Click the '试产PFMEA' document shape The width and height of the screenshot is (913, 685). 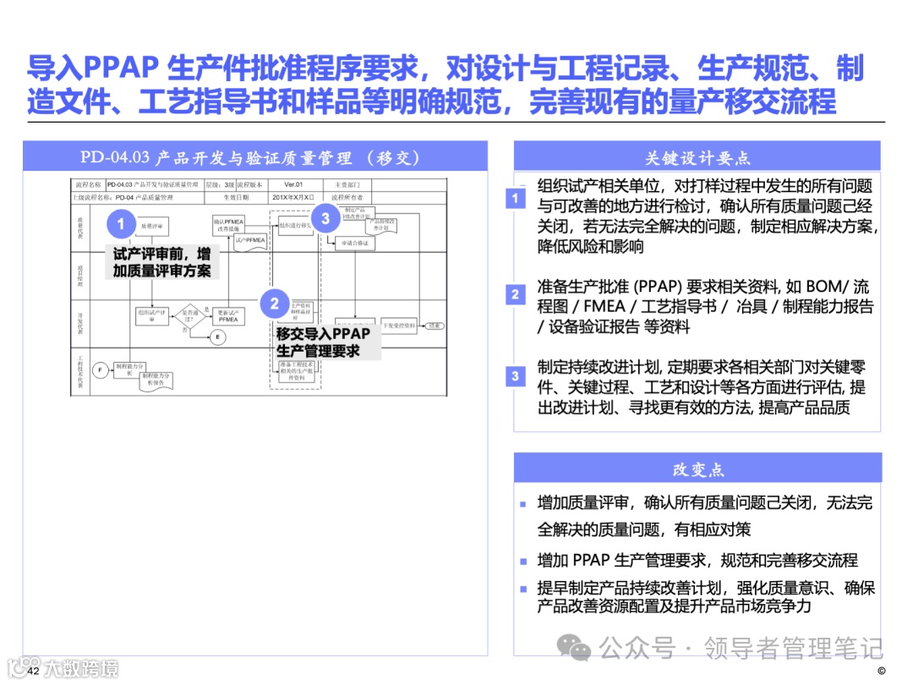point(249,242)
